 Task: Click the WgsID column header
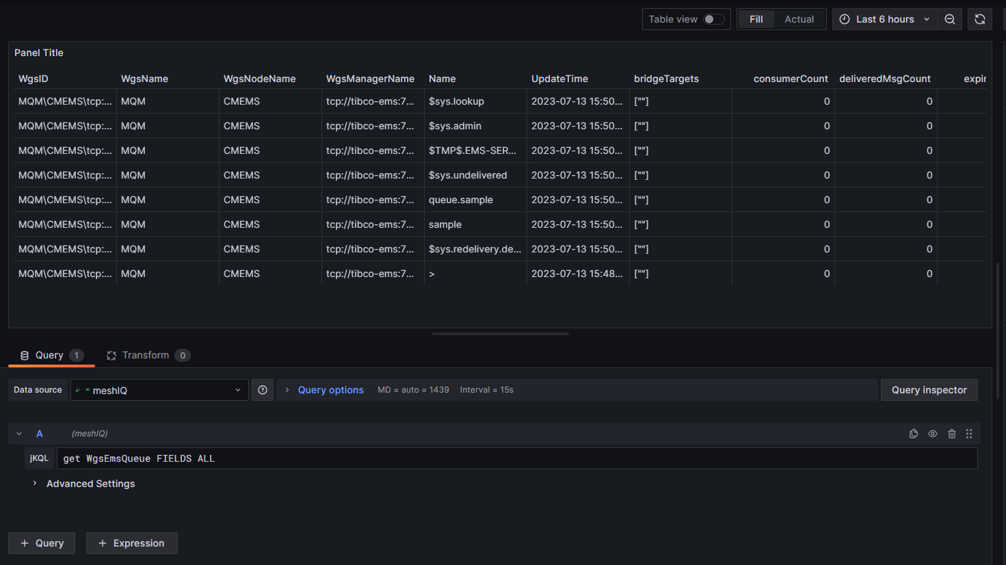(34, 79)
